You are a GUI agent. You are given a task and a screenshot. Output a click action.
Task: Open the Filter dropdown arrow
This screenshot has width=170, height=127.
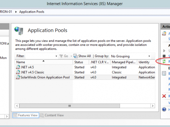[56, 56]
